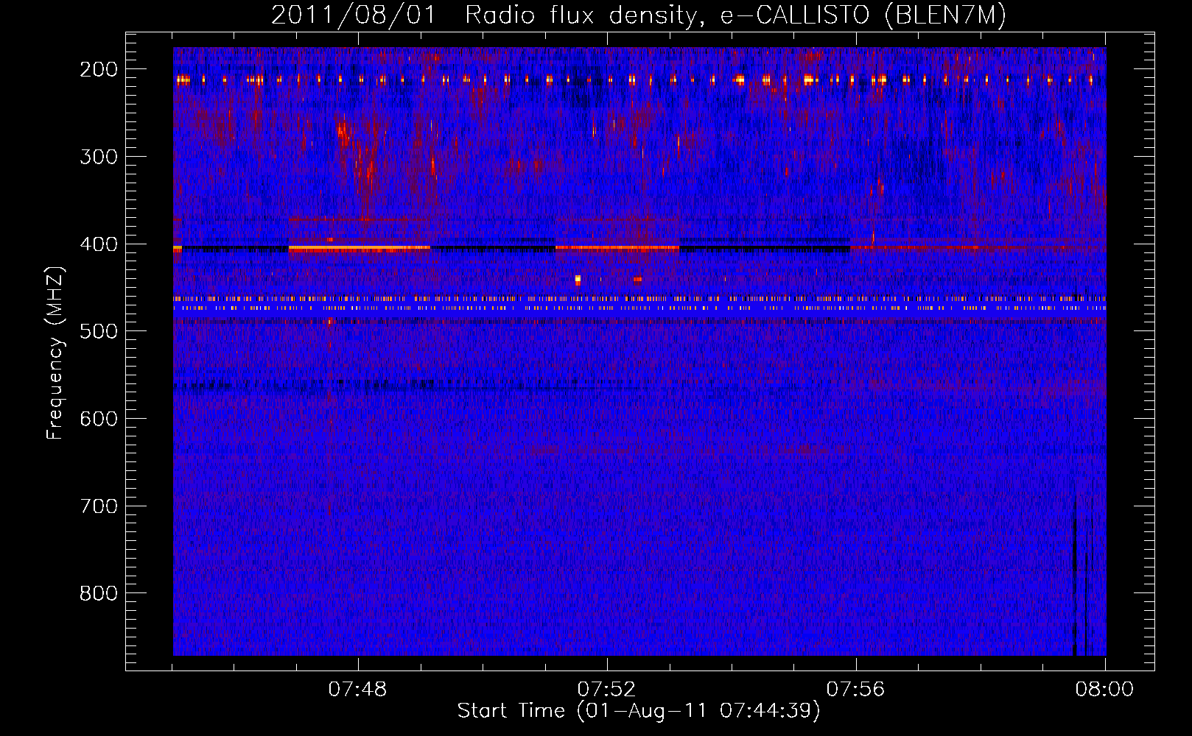Click the bright yellow burst spot near 07:51:30
1192x736 pixels.
point(578,280)
